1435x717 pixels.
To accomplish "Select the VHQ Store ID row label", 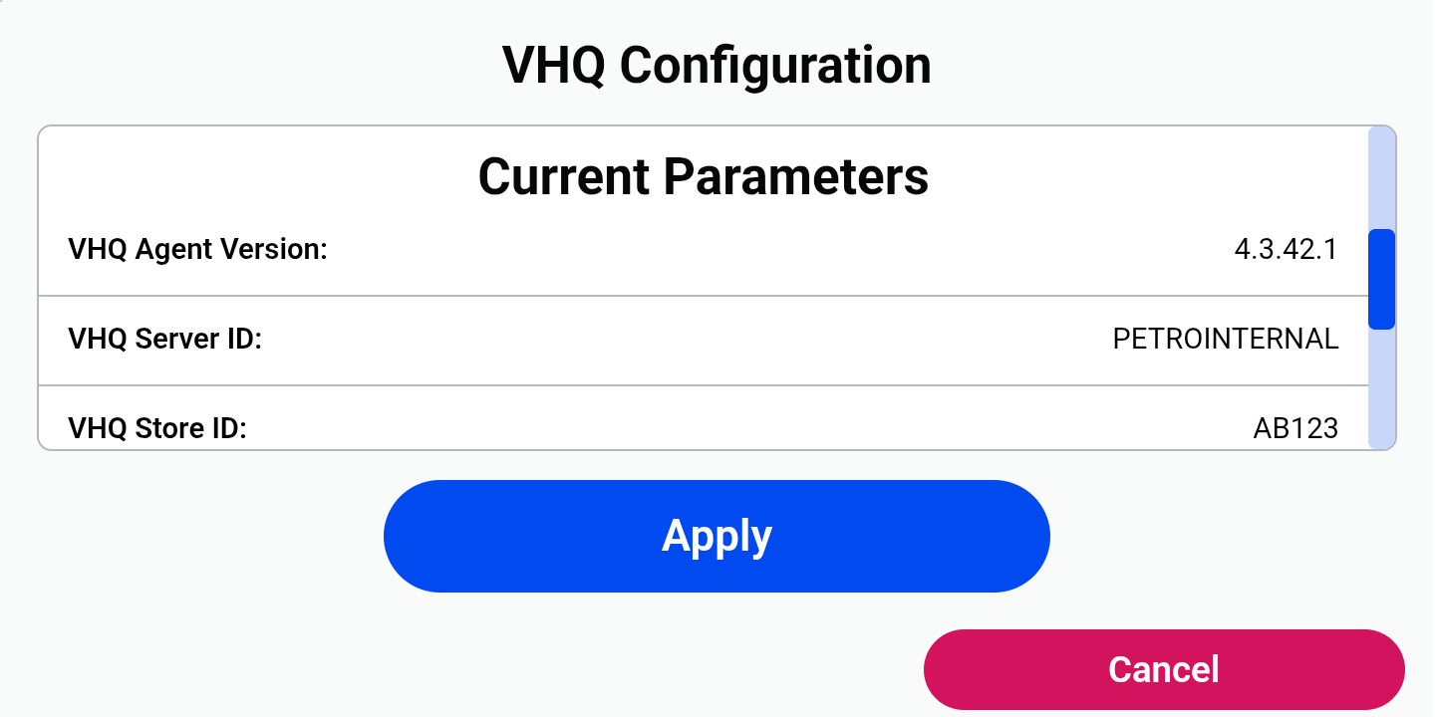I will point(157,429).
